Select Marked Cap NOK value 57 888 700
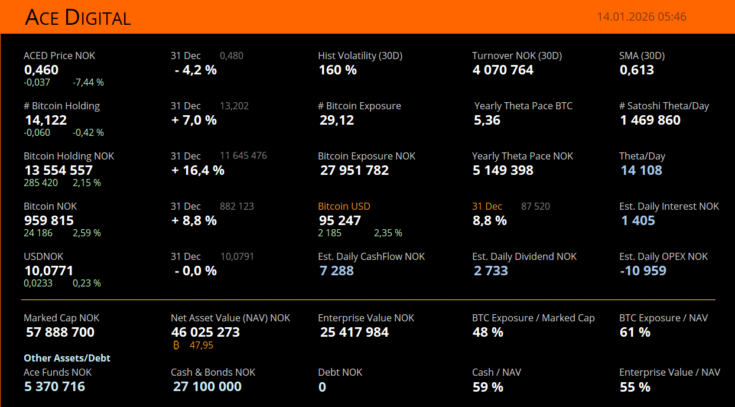This screenshot has height=407, width=735. pos(60,332)
